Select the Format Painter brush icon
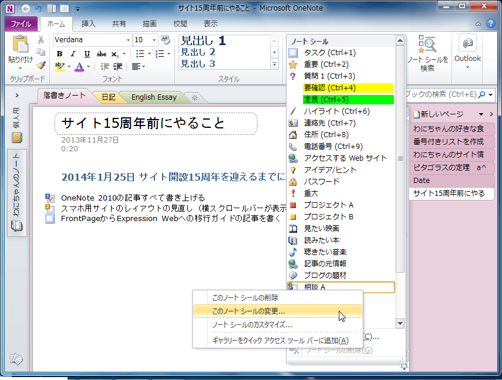The width and height of the screenshot is (502, 380). pos(41,65)
